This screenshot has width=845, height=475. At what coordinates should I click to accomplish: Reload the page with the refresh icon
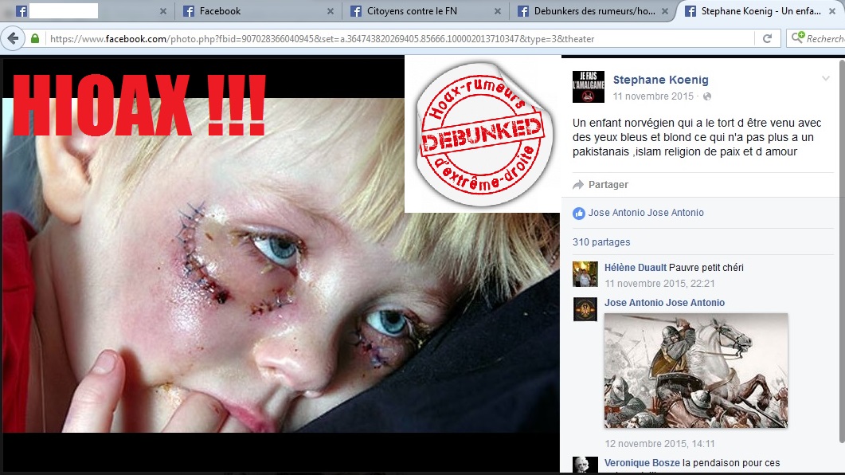coord(767,38)
